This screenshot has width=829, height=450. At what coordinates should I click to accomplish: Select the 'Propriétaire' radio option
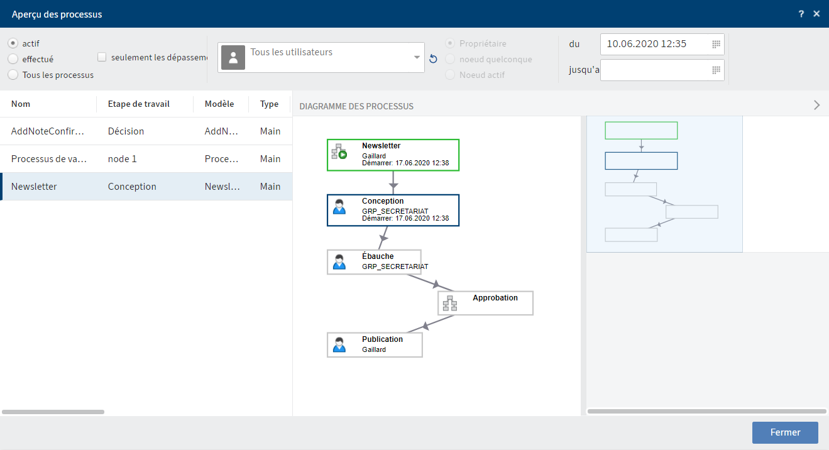coord(450,43)
